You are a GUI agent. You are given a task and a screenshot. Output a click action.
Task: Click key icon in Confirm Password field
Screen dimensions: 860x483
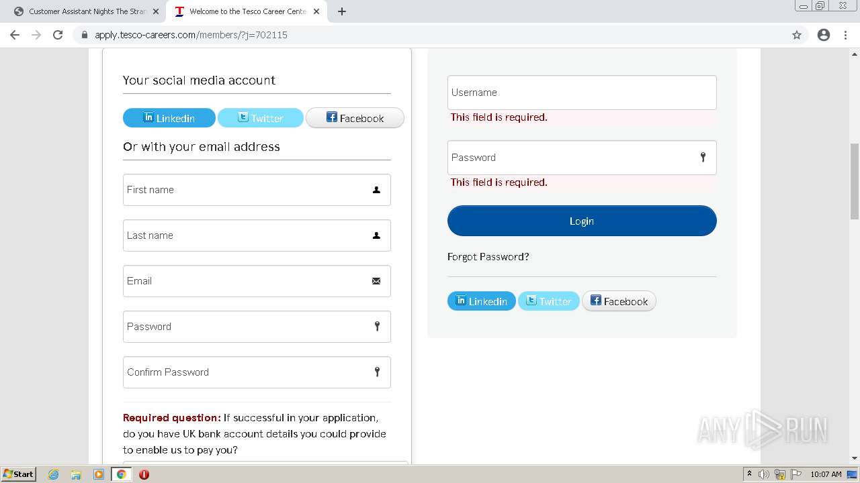click(377, 372)
